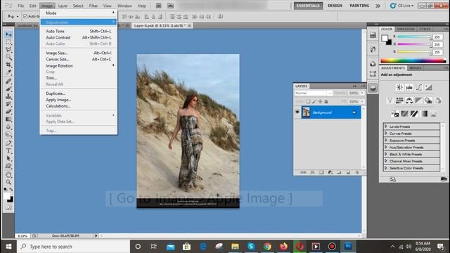Pick a color from the spectrum ramp

[413, 60]
